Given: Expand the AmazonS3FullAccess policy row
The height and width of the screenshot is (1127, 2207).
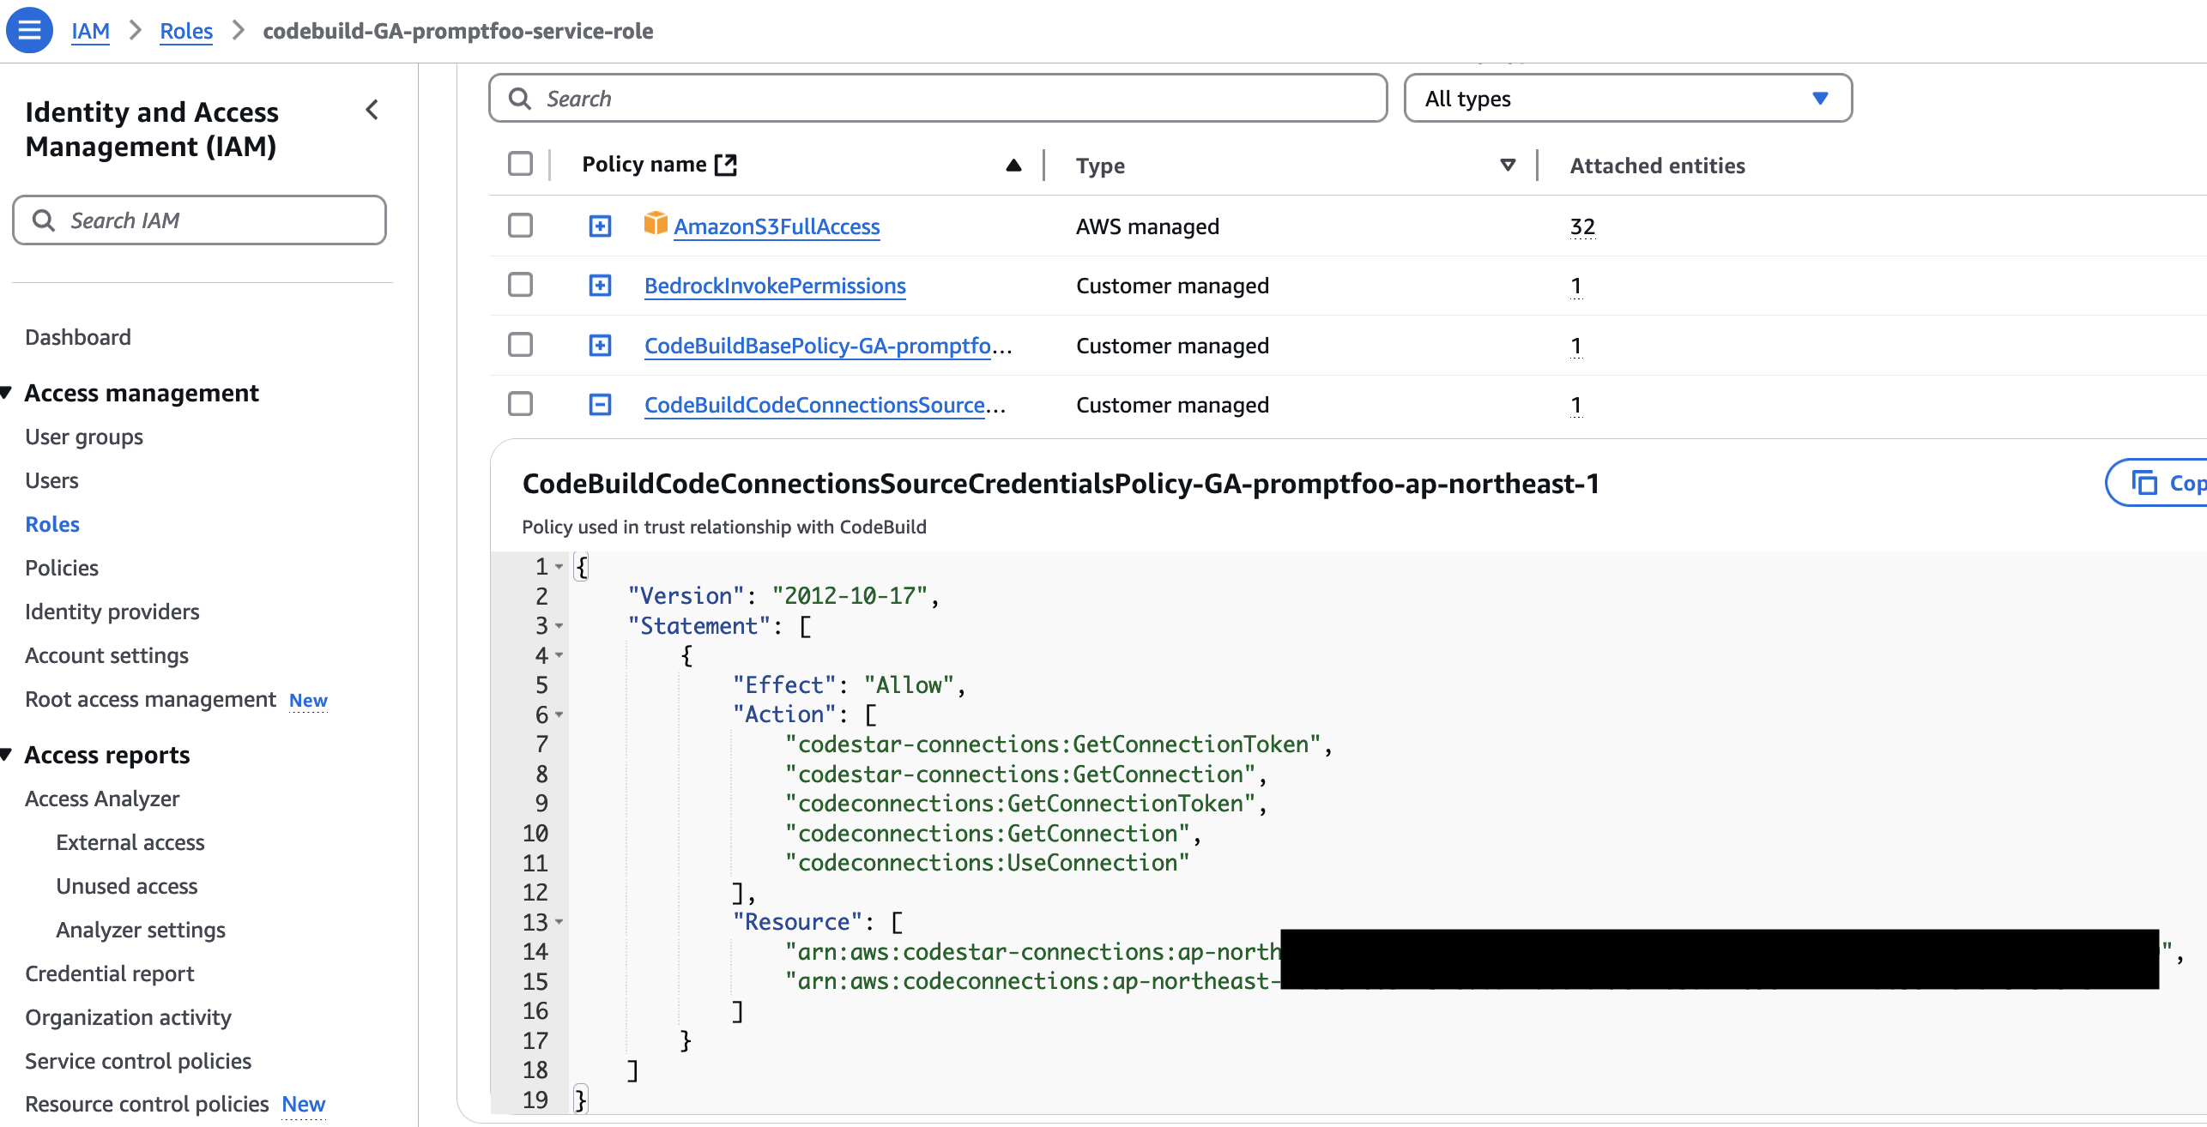Looking at the screenshot, I should coord(600,226).
